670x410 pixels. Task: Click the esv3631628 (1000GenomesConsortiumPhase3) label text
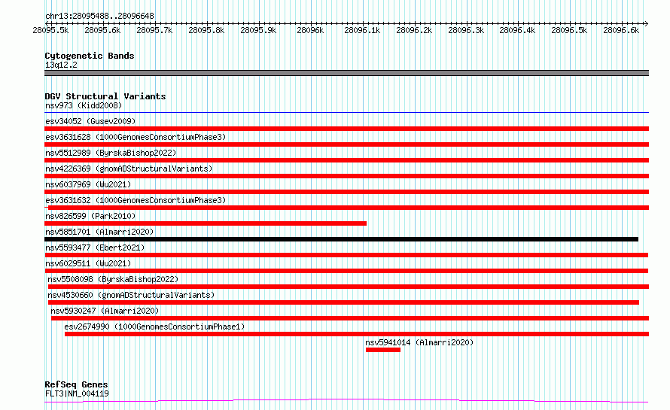136,137
